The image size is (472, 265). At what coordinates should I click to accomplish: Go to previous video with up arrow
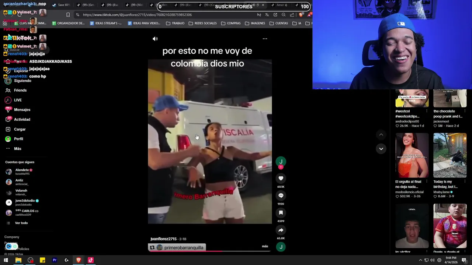tap(381, 135)
